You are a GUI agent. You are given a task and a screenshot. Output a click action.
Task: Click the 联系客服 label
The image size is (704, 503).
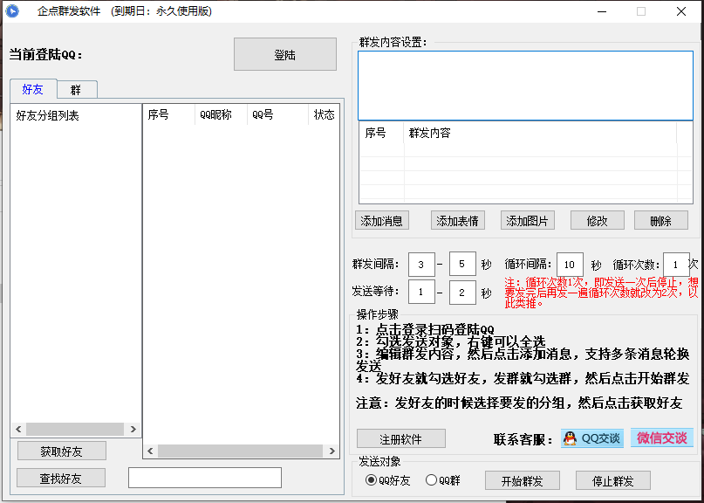coord(523,439)
